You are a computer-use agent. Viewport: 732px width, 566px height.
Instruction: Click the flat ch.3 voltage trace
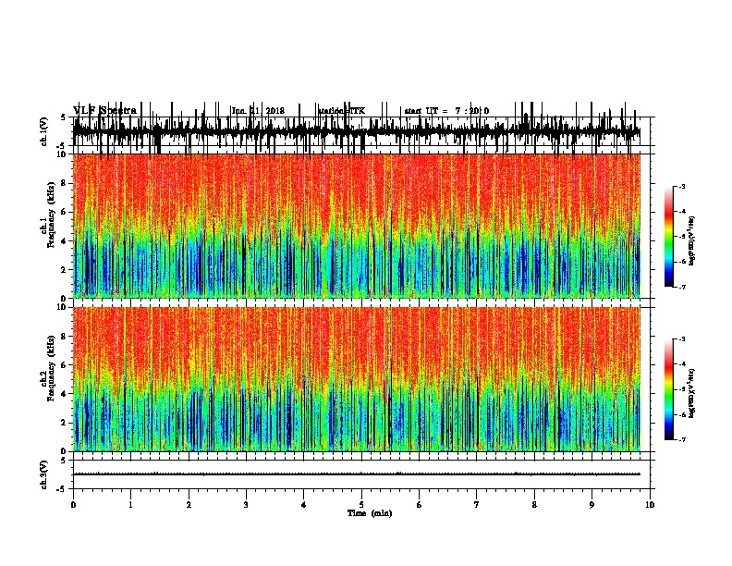357,474
